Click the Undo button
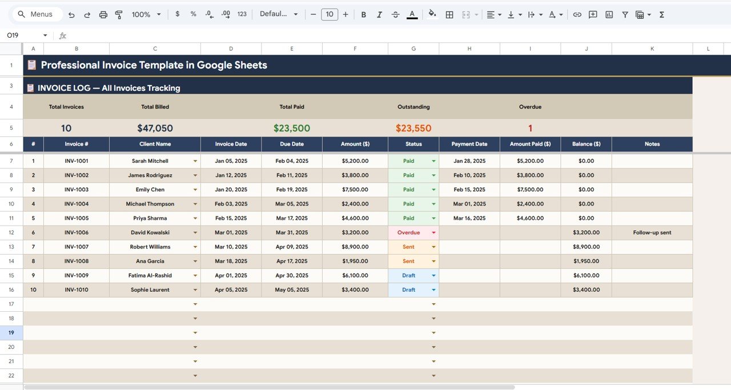 coord(71,14)
